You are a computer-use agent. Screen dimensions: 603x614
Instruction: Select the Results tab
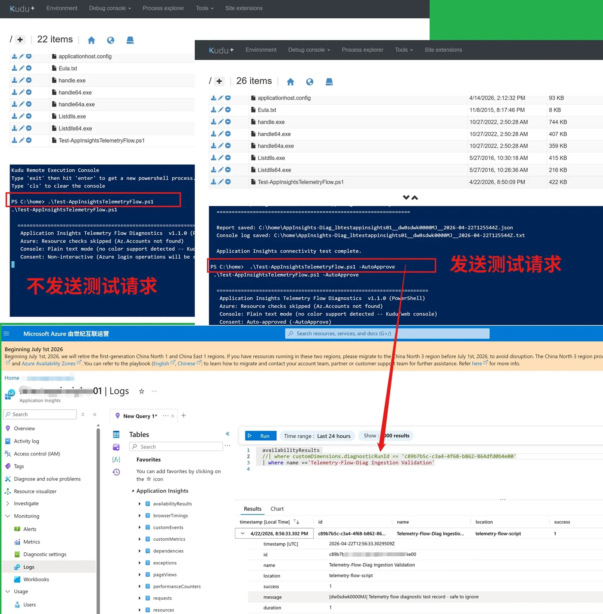252,509
